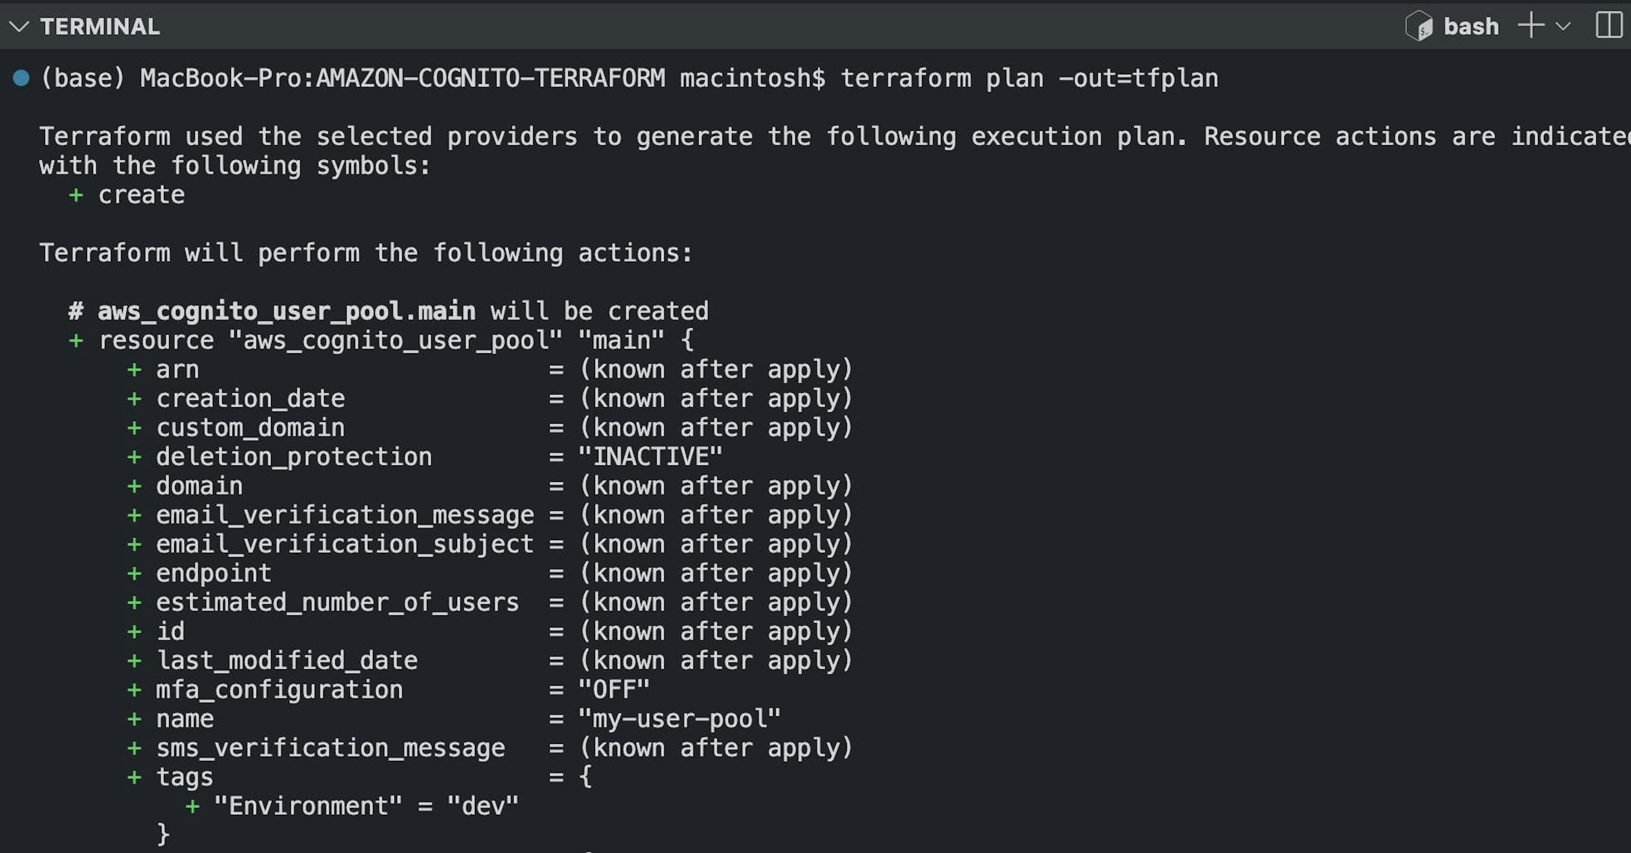This screenshot has width=1631, height=853.
Task: Focus the bash terminal label
Action: [1471, 27]
